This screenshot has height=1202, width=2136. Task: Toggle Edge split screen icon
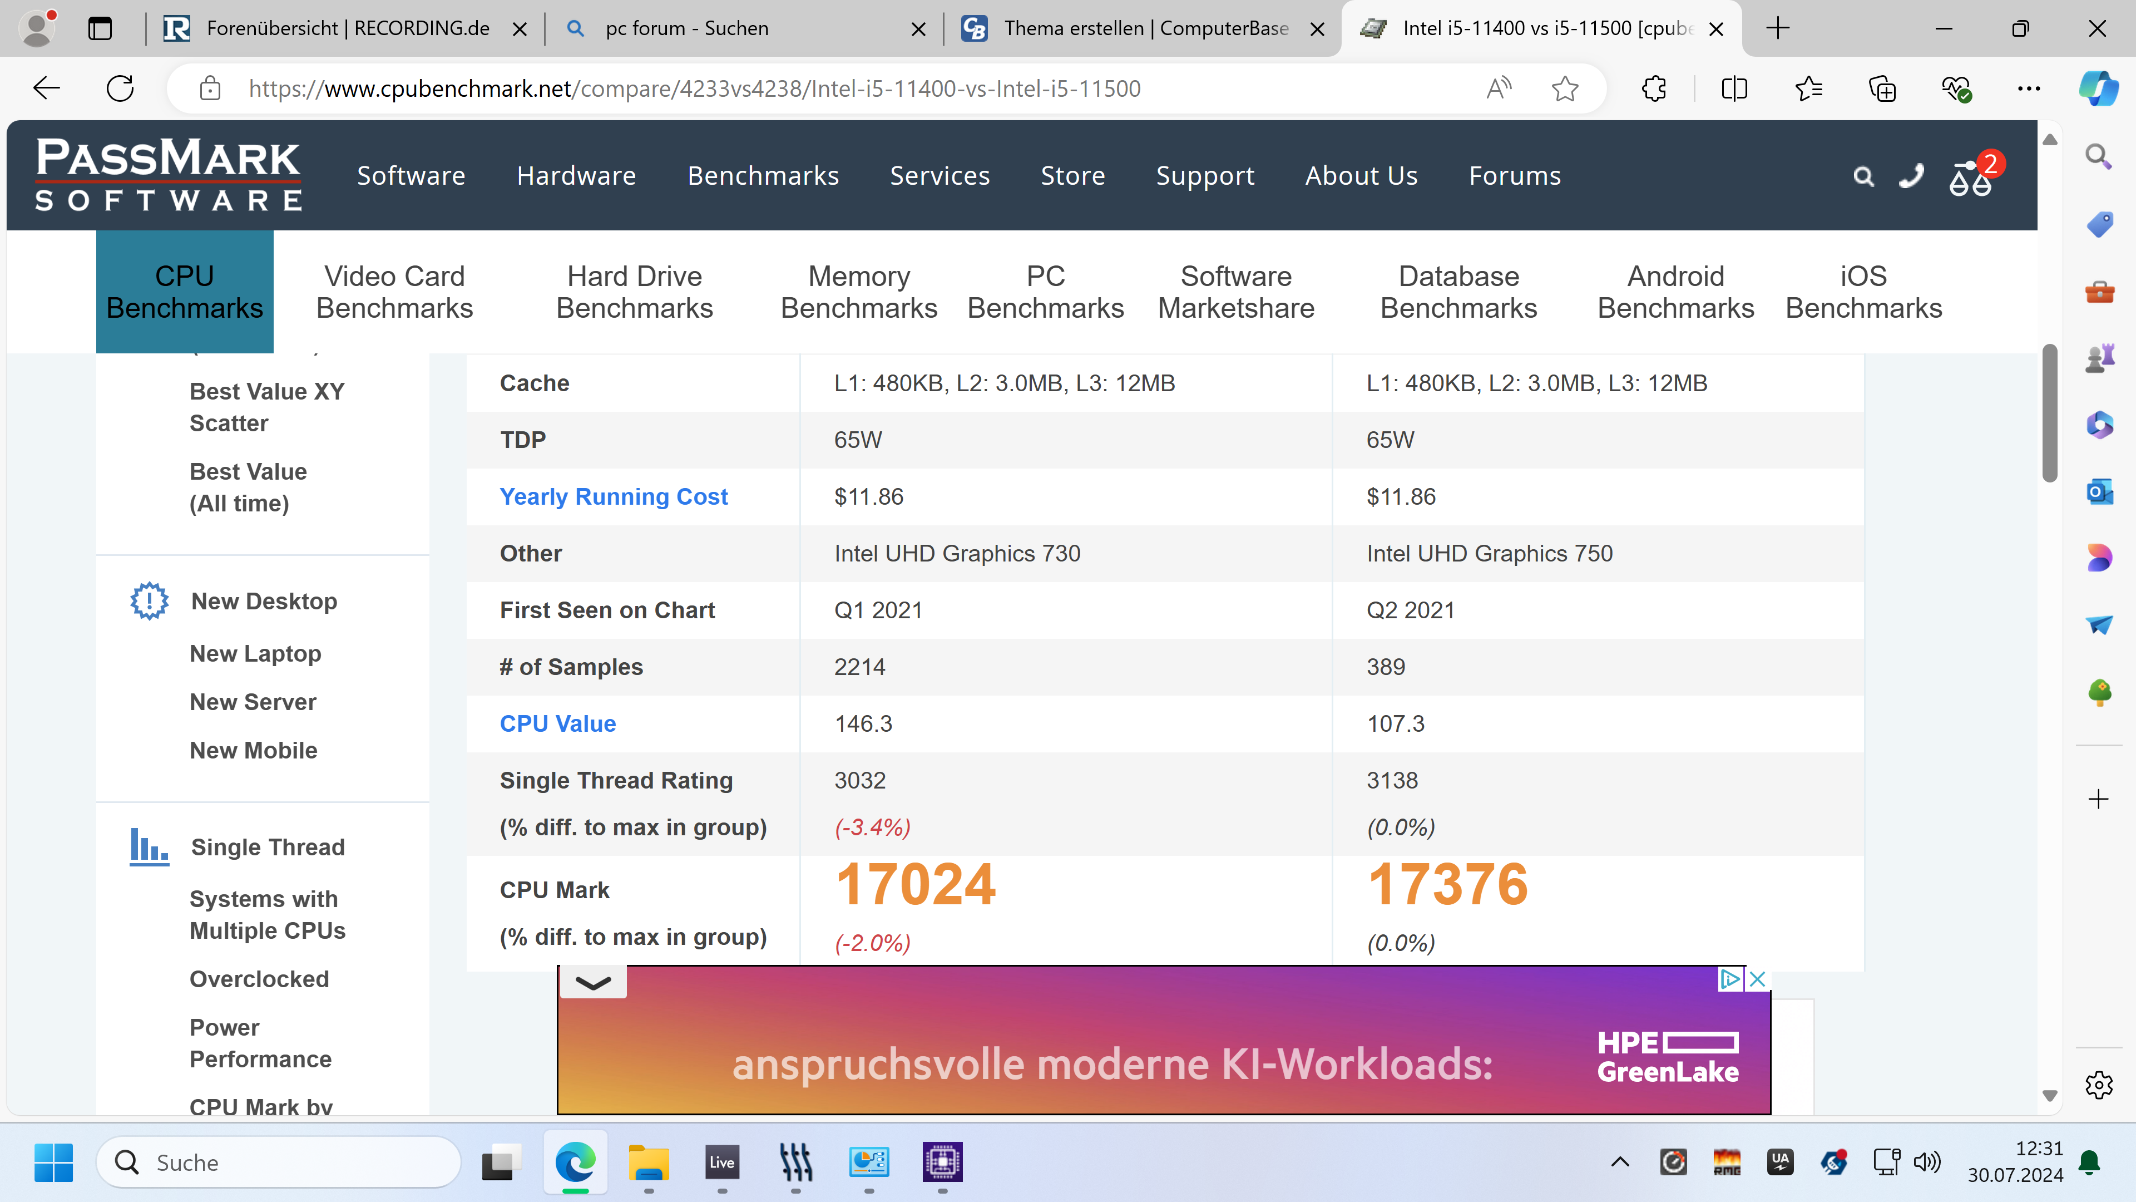(1734, 88)
